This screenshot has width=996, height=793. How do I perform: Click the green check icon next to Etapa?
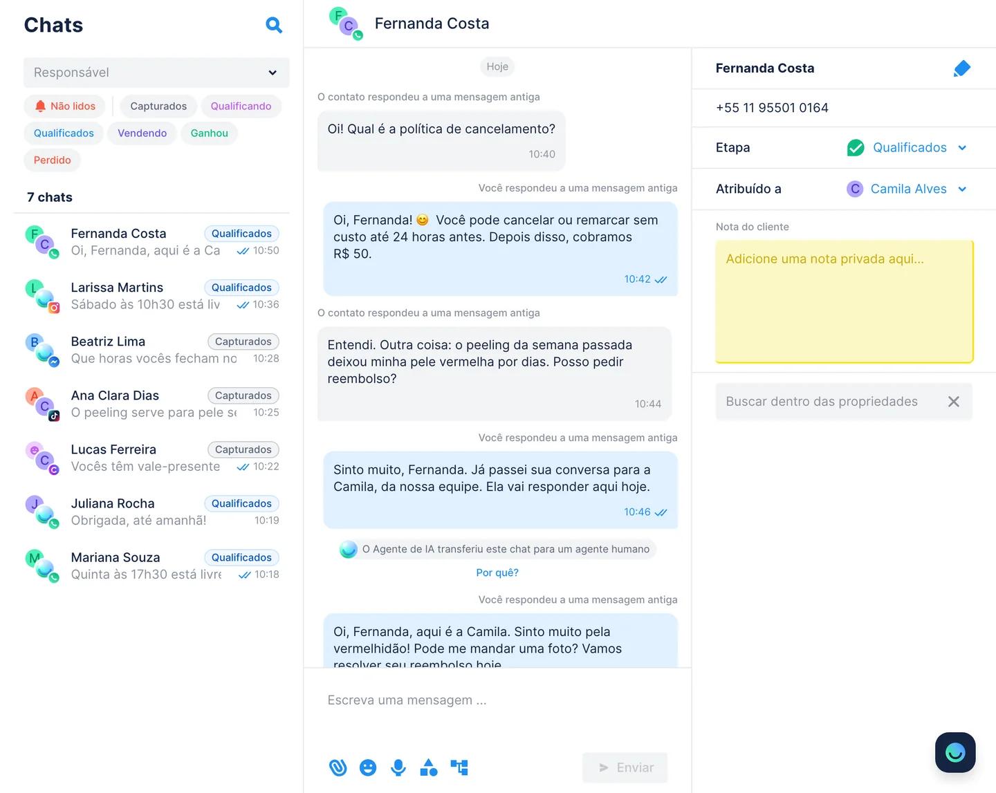856,148
